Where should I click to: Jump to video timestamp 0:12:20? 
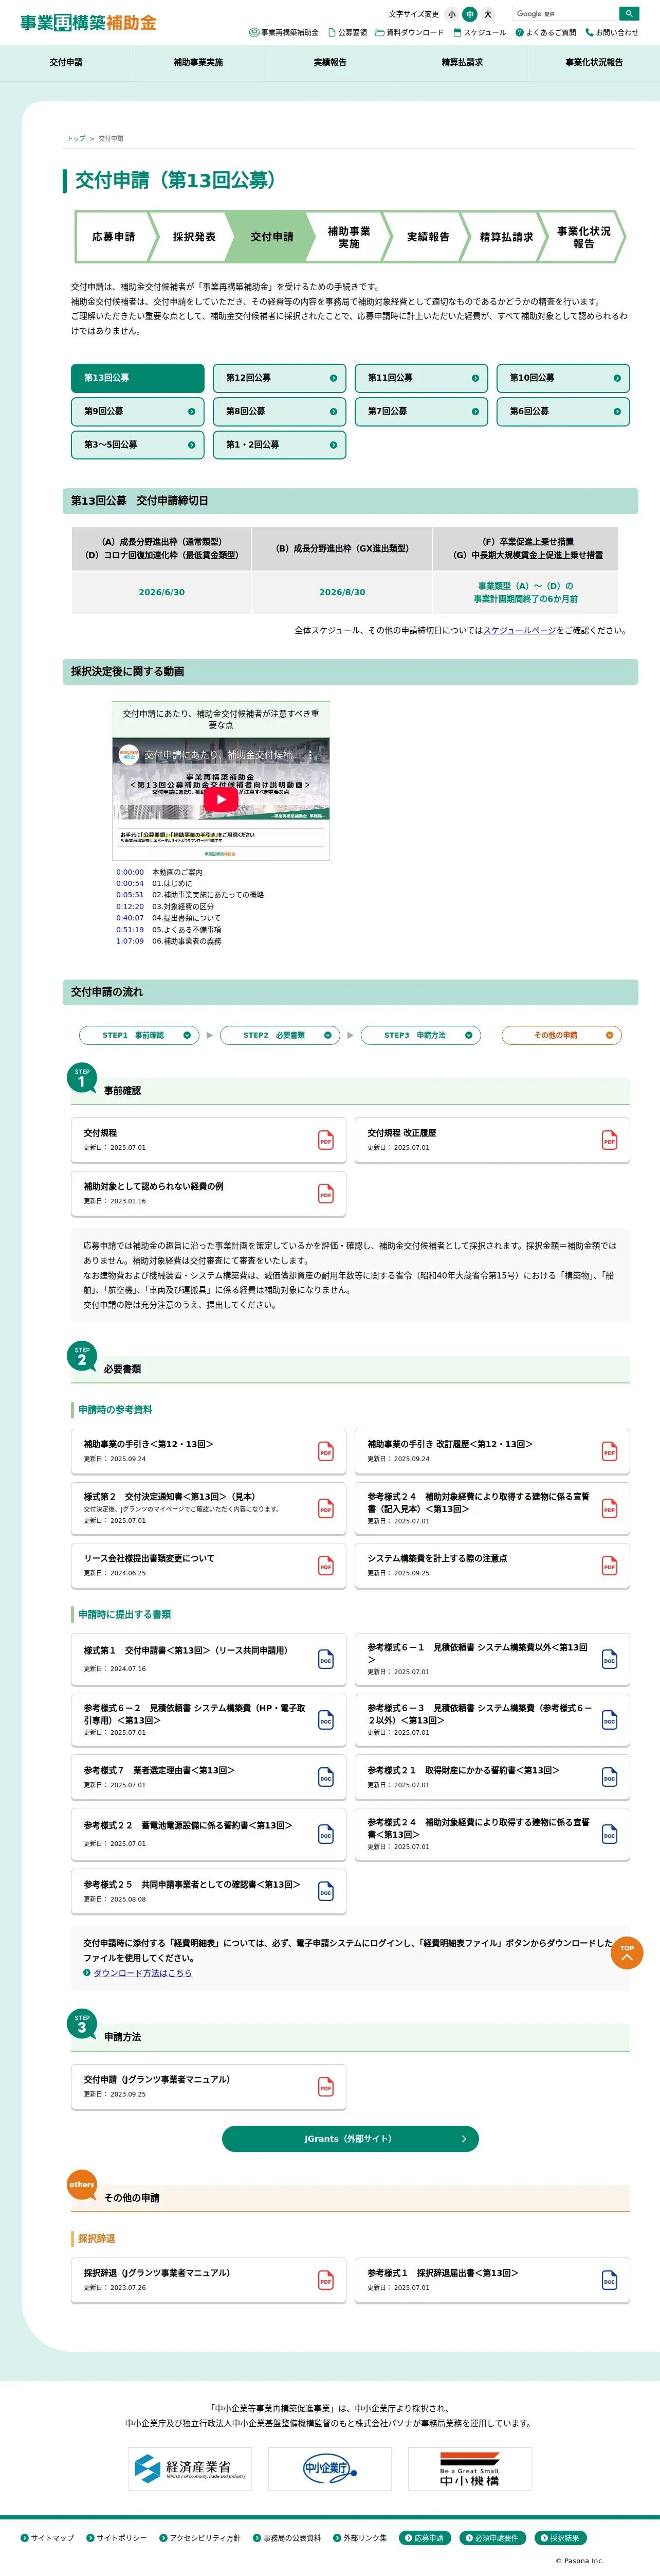[x=130, y=906]
